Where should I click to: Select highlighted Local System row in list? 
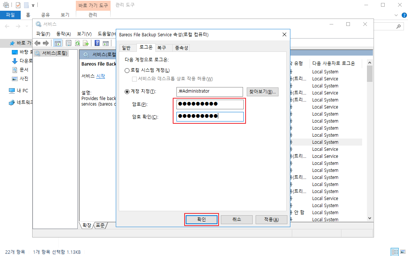pyautogui.click(x=326, y=142)
